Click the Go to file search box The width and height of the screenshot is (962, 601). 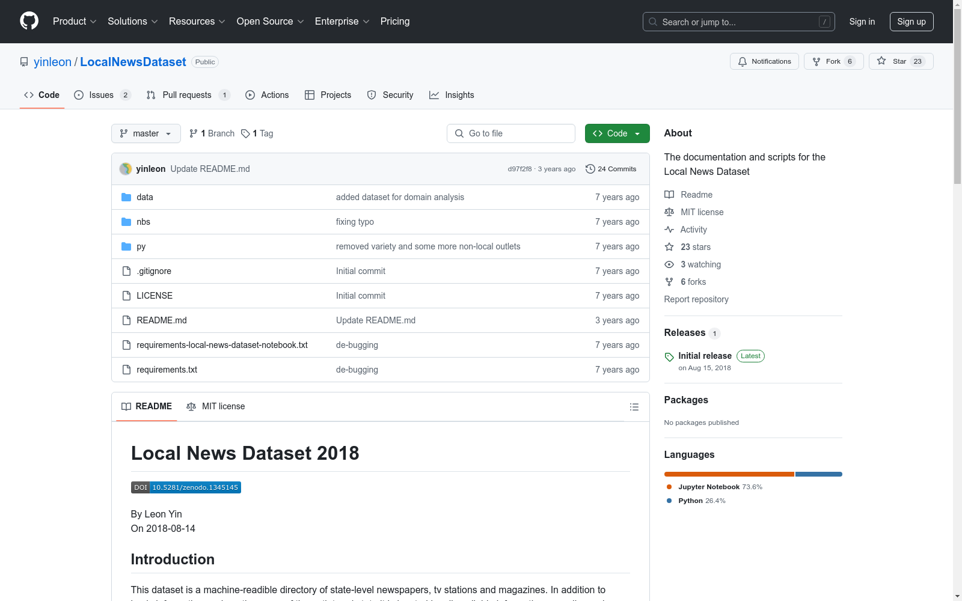511,133
